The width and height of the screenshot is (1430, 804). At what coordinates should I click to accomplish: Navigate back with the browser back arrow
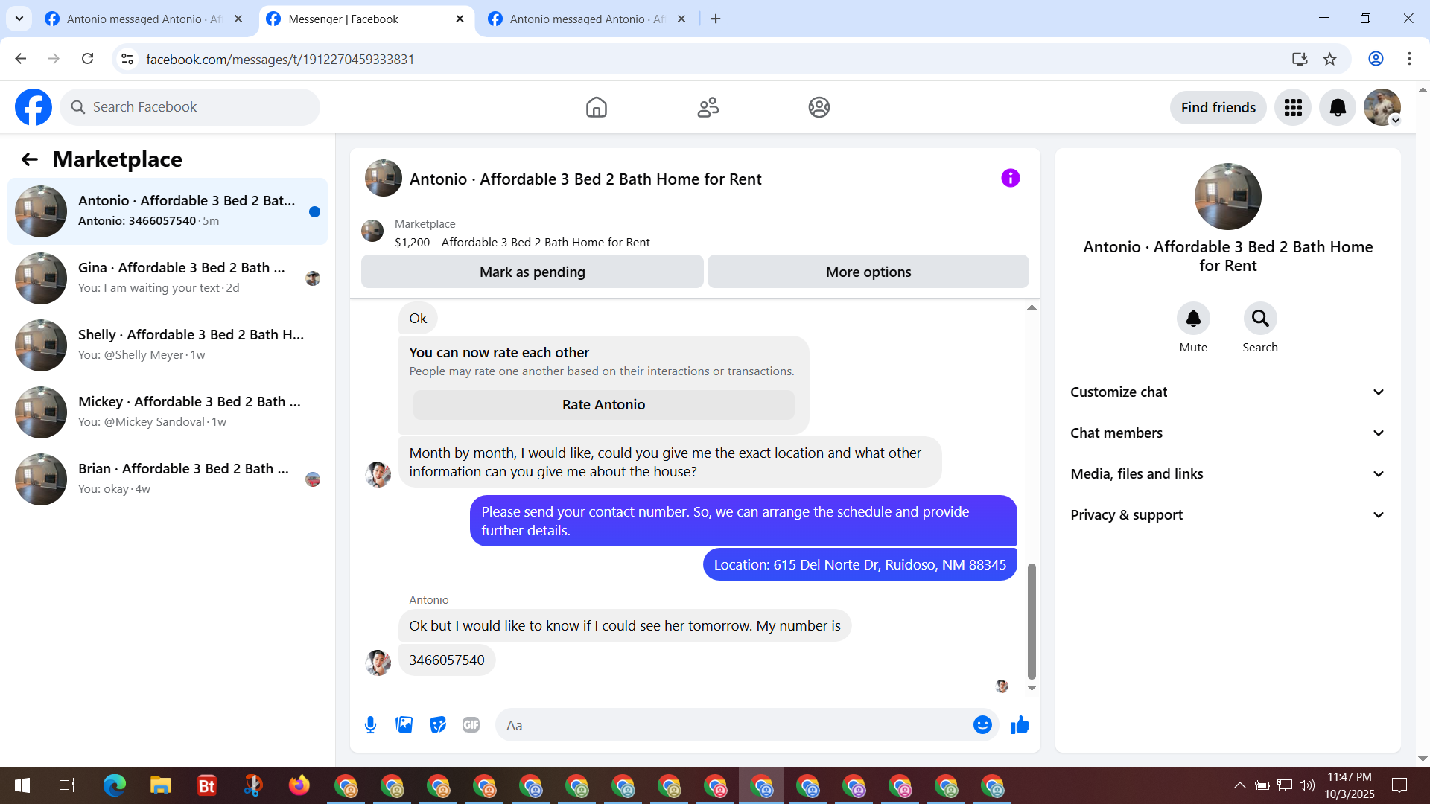[21, 59]
